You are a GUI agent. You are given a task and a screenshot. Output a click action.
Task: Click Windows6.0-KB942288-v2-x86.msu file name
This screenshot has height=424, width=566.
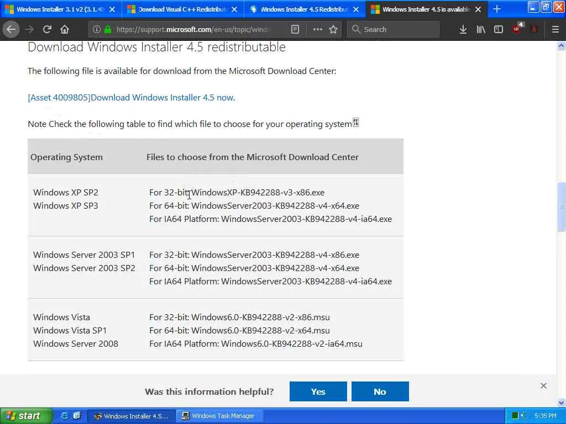pyautogui.click(x=260, y=317)
